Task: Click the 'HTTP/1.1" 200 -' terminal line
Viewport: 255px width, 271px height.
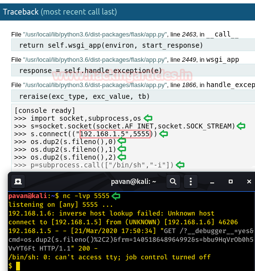Action: [53, 248]
